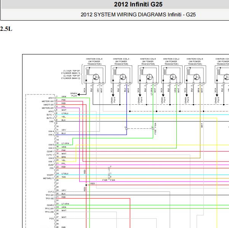Click the "IGN 2" pin label
Screen dimensions: 229x228
point(51,148)
